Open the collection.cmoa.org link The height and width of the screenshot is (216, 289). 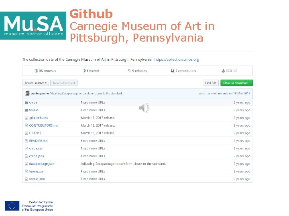tap(177, 60)
